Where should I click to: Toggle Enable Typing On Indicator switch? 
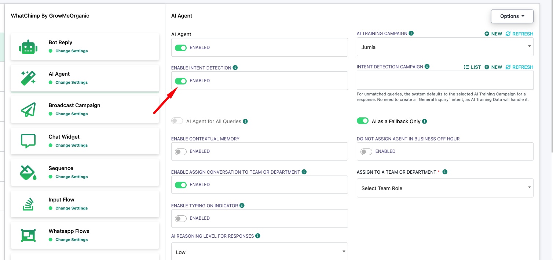click(181, 218)
